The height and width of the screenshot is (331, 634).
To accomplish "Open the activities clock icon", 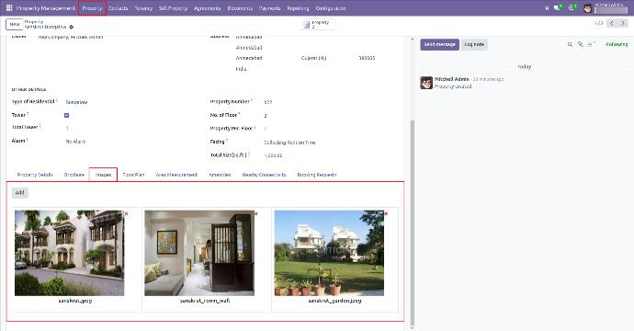I will [572, 7].
